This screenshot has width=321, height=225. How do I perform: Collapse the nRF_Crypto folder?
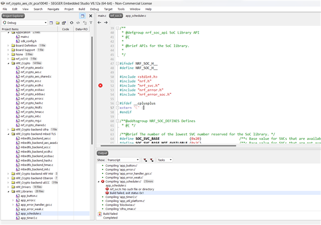(8, 63)
